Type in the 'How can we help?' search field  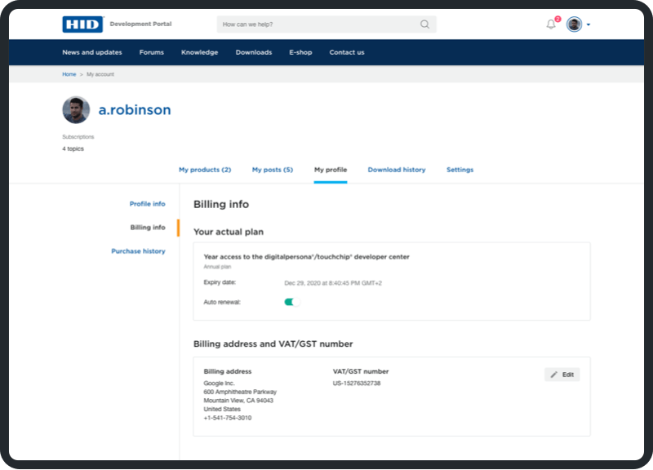[318, 24]
